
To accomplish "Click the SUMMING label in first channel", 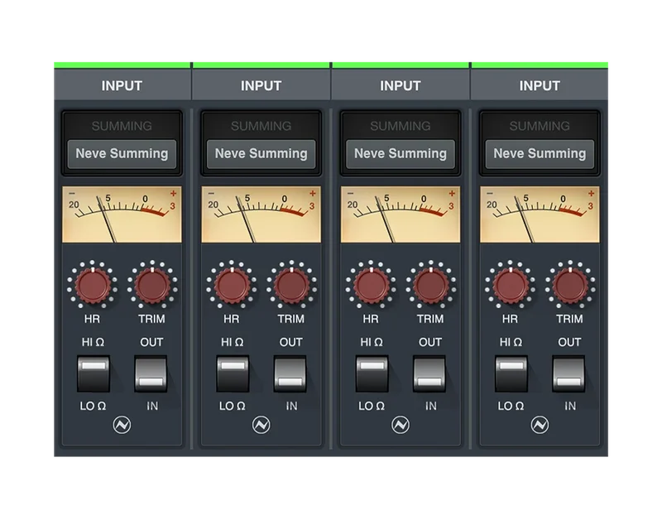I will point(122,126).
